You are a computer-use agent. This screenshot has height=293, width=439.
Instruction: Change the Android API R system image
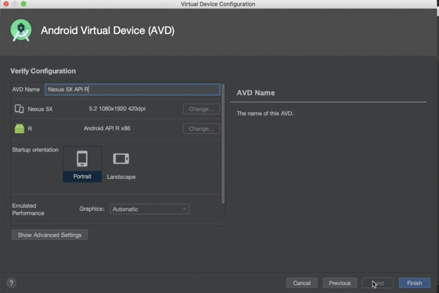[201, 129]
